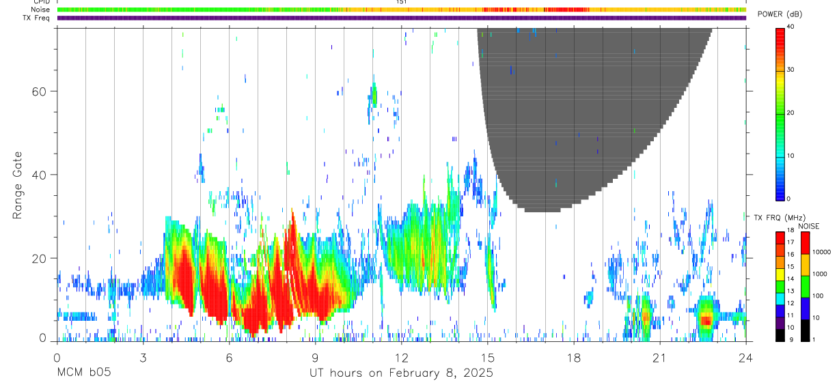Click the 151 CPID value
The height and width of the screenshot is (387, 839).
point(401,2)
